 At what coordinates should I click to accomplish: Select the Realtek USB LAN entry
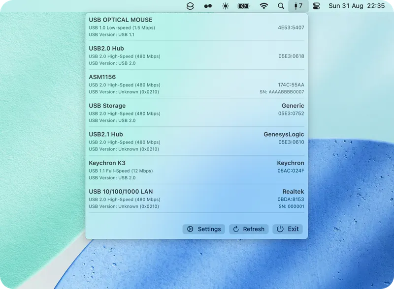pyautogui.click(x=197, y=199)
